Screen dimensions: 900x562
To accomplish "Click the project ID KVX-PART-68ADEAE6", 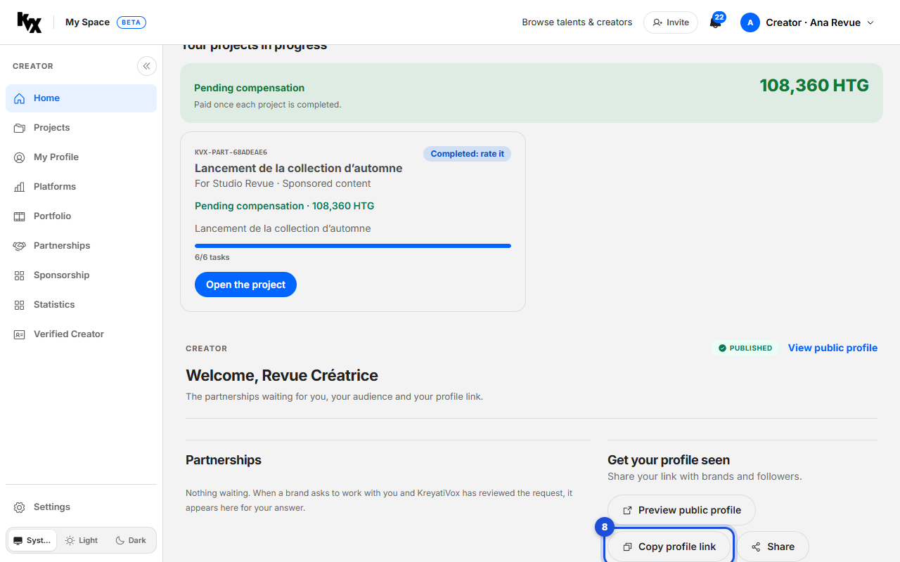I will click(231, 152).
